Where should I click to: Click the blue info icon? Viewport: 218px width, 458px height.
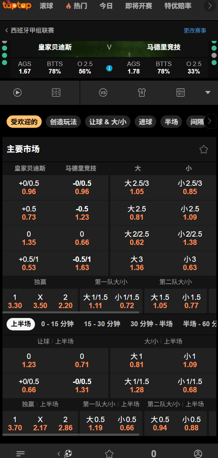(x=109, y=69)
